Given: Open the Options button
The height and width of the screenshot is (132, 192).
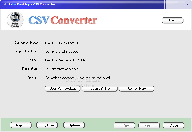Looking at the screenshot, I should [x=74, y=125].
